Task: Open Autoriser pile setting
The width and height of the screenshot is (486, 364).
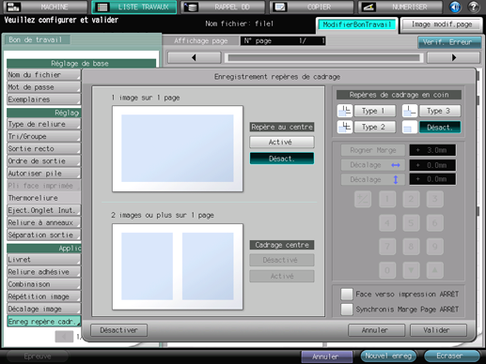Action: (x=44, y=174)
